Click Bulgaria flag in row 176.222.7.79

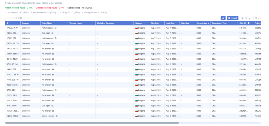coord(137,28)
